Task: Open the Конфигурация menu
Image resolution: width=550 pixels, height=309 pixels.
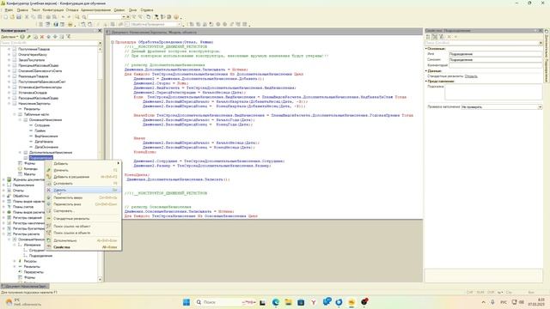Action: [x=53, y=10]
